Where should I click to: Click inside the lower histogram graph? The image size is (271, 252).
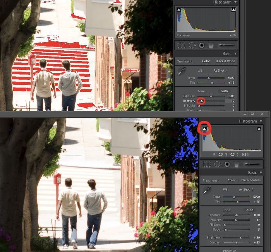tap(232, 139)
